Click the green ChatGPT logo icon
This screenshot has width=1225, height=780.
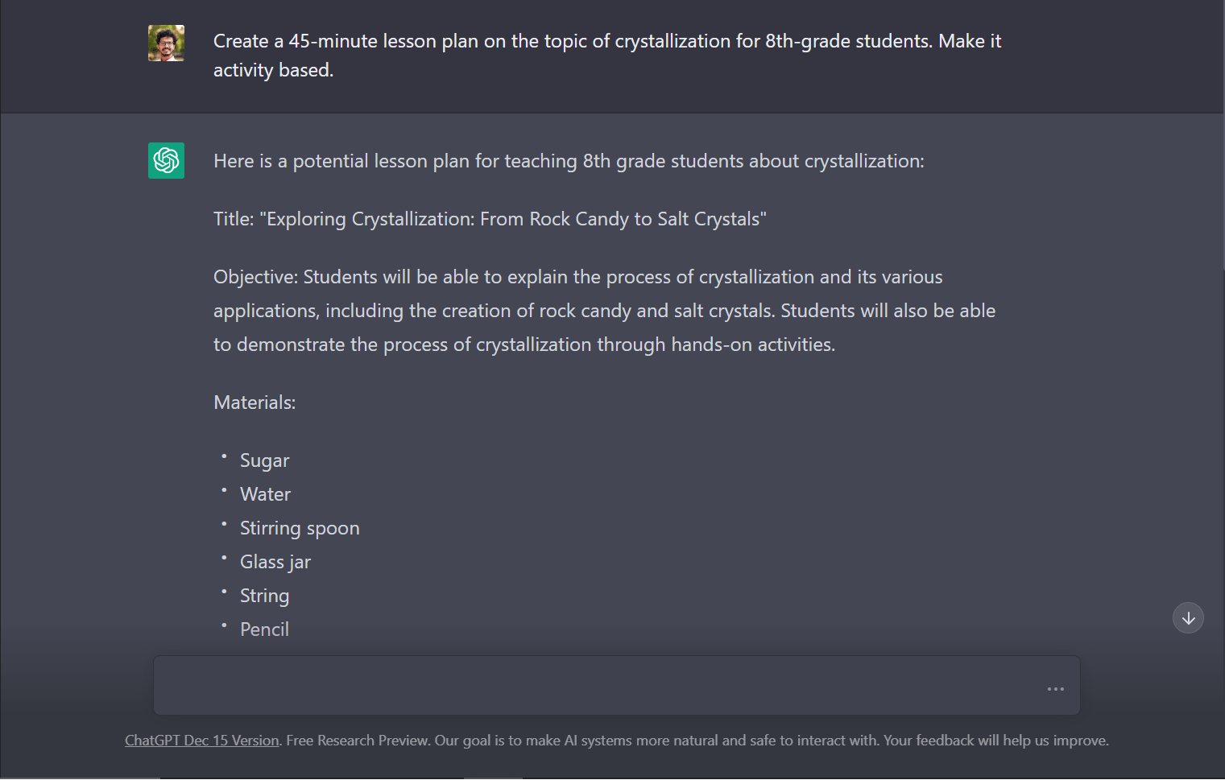(x=166, y=160)
